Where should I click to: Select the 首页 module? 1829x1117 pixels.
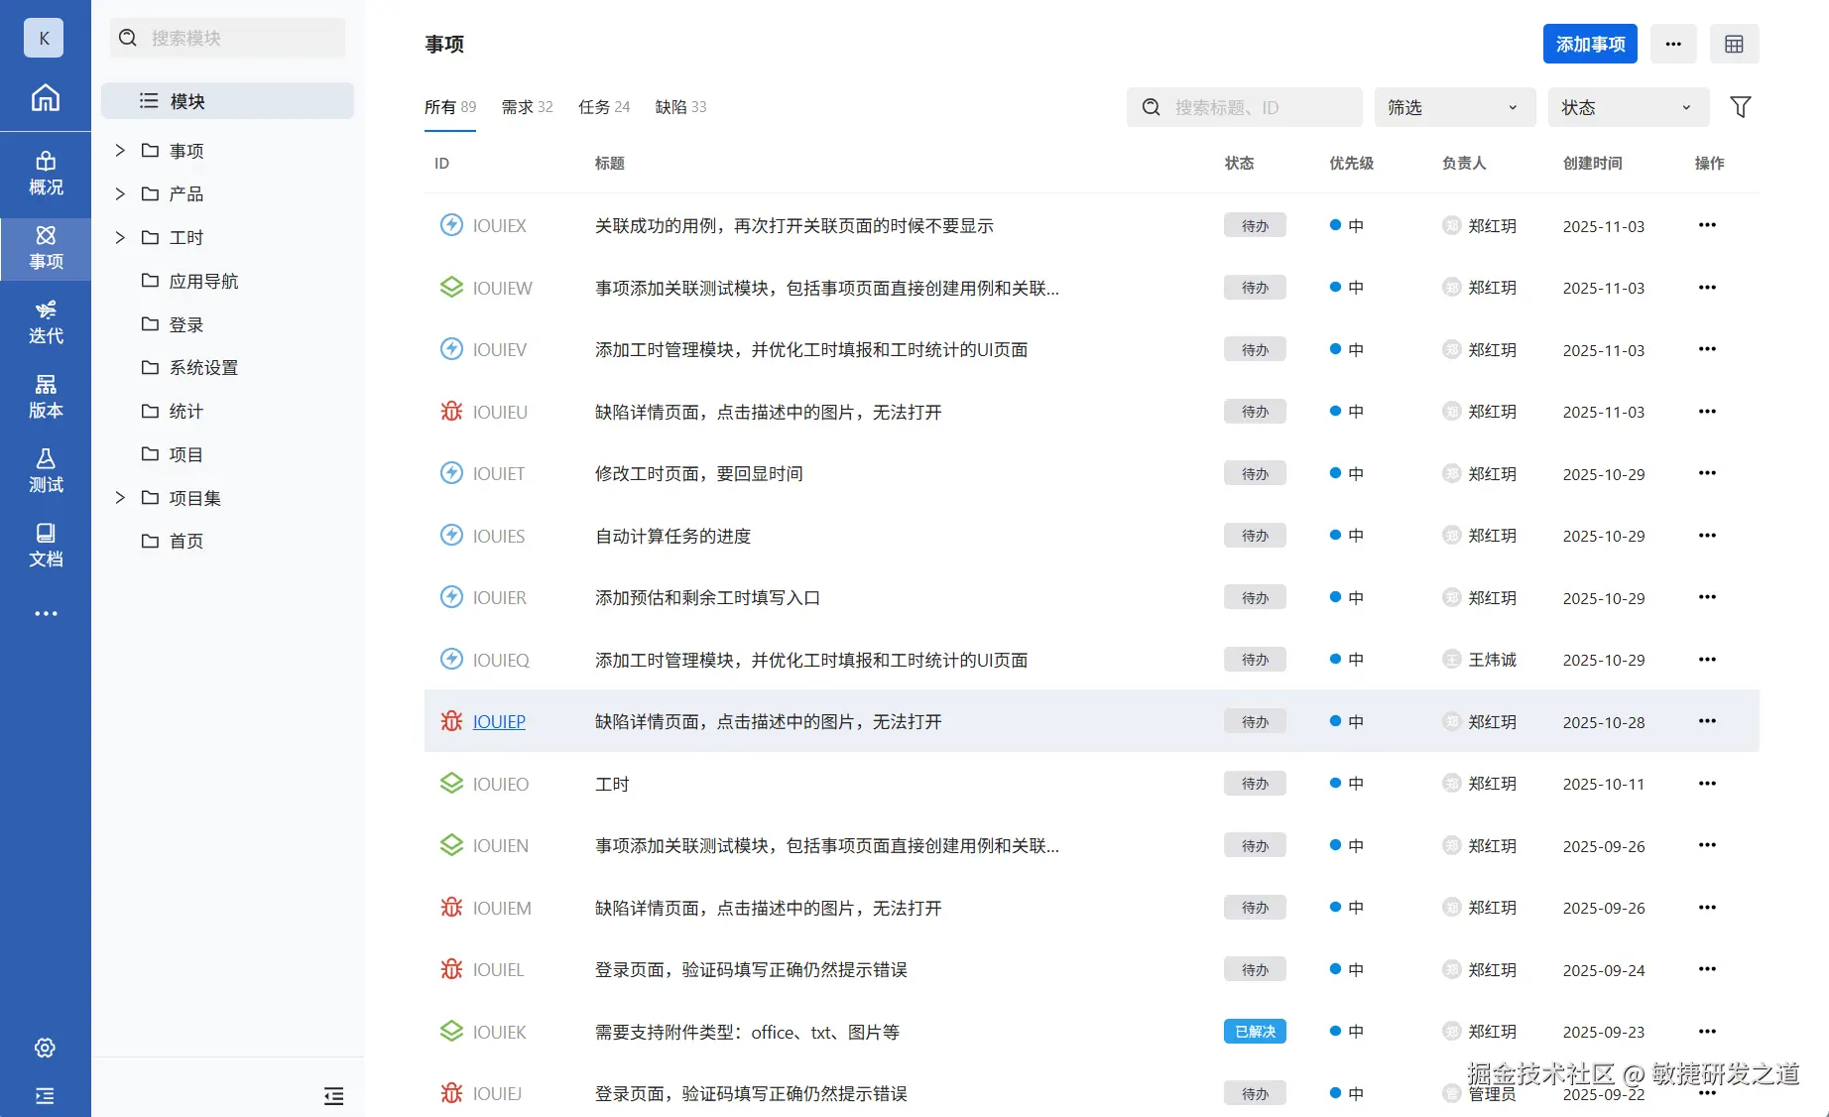pos(185,541)
